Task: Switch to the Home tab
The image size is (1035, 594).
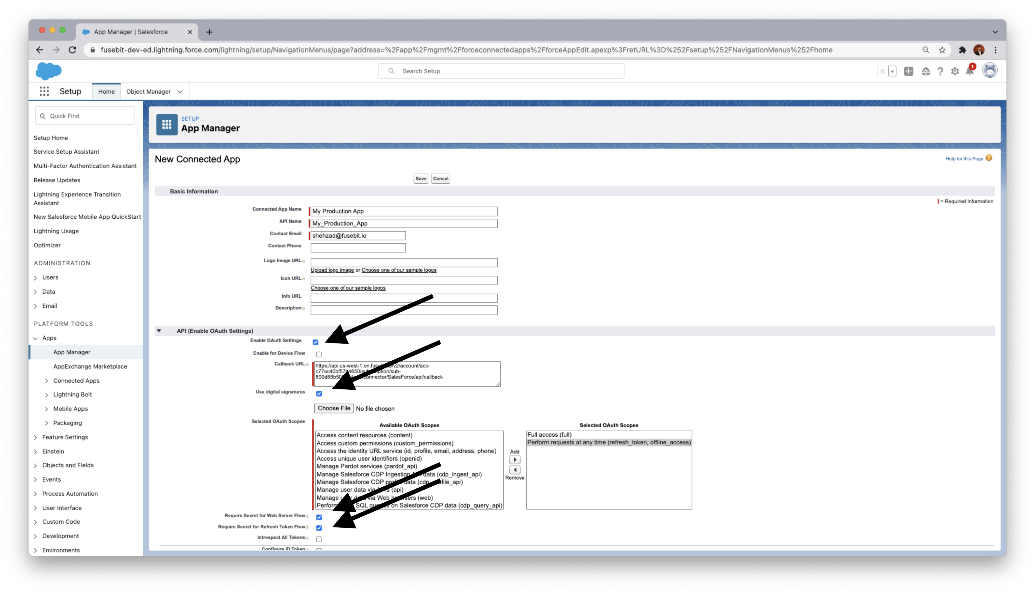Action: click(106, 92)
